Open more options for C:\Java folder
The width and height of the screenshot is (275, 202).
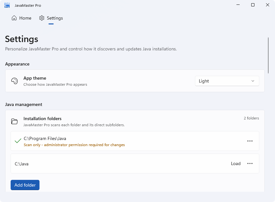click(x=250, y=163)
